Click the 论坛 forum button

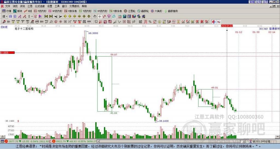[258, 2]
